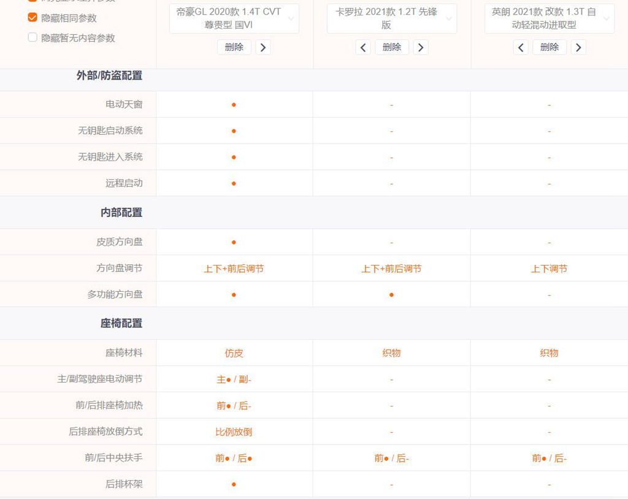This screenshot has width=628, height=499.
Task: Click 英朗 方向盘调节 value 上下调节
Action: pyautogui.click(x=549, y=269)
